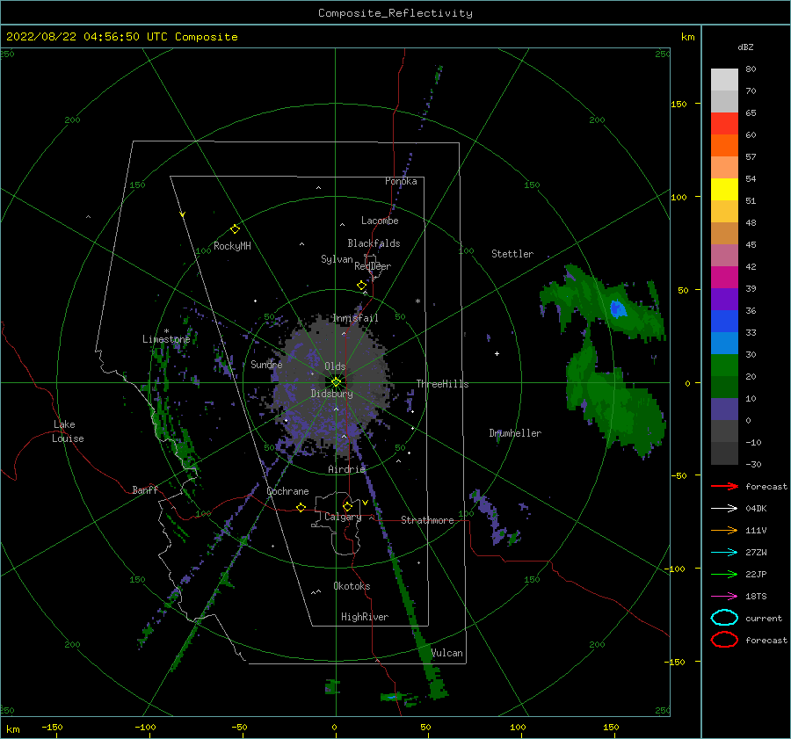Click the cyan 27ZW arrow in legend

[724, 553]
